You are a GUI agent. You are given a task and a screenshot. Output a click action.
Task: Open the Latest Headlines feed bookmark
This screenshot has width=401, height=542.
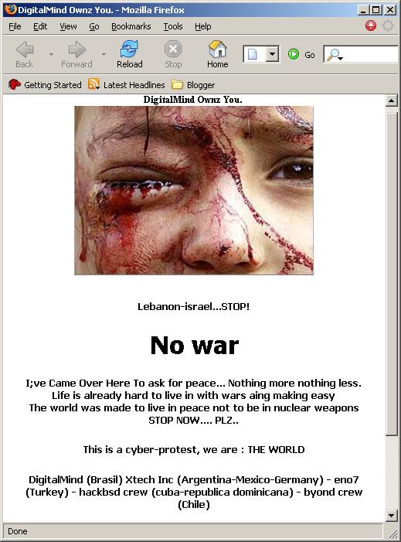(127, 85)
